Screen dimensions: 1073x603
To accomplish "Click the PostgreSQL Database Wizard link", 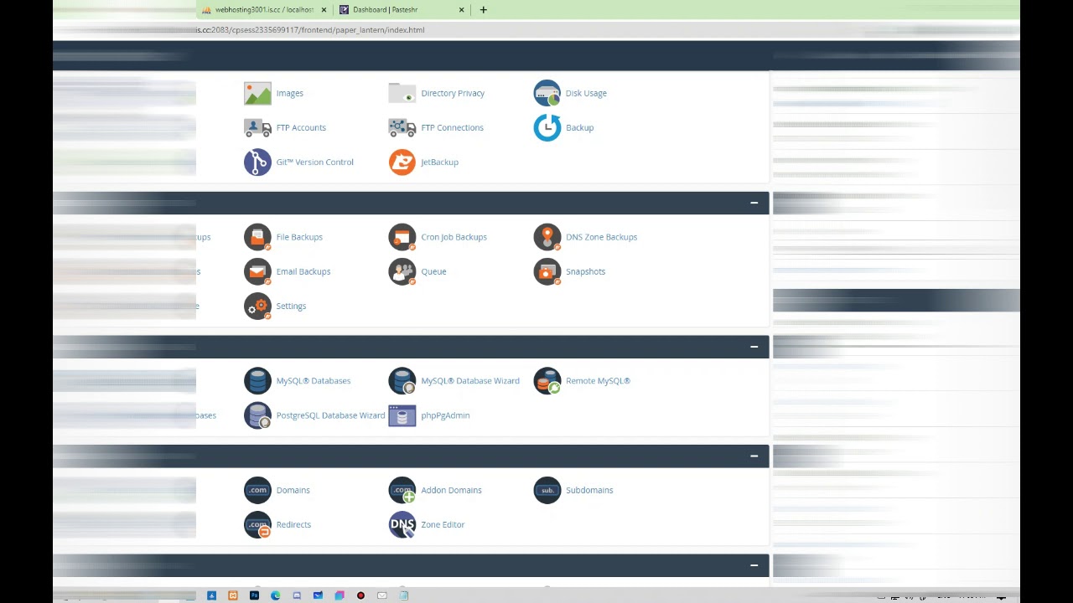I will (330, 415).
